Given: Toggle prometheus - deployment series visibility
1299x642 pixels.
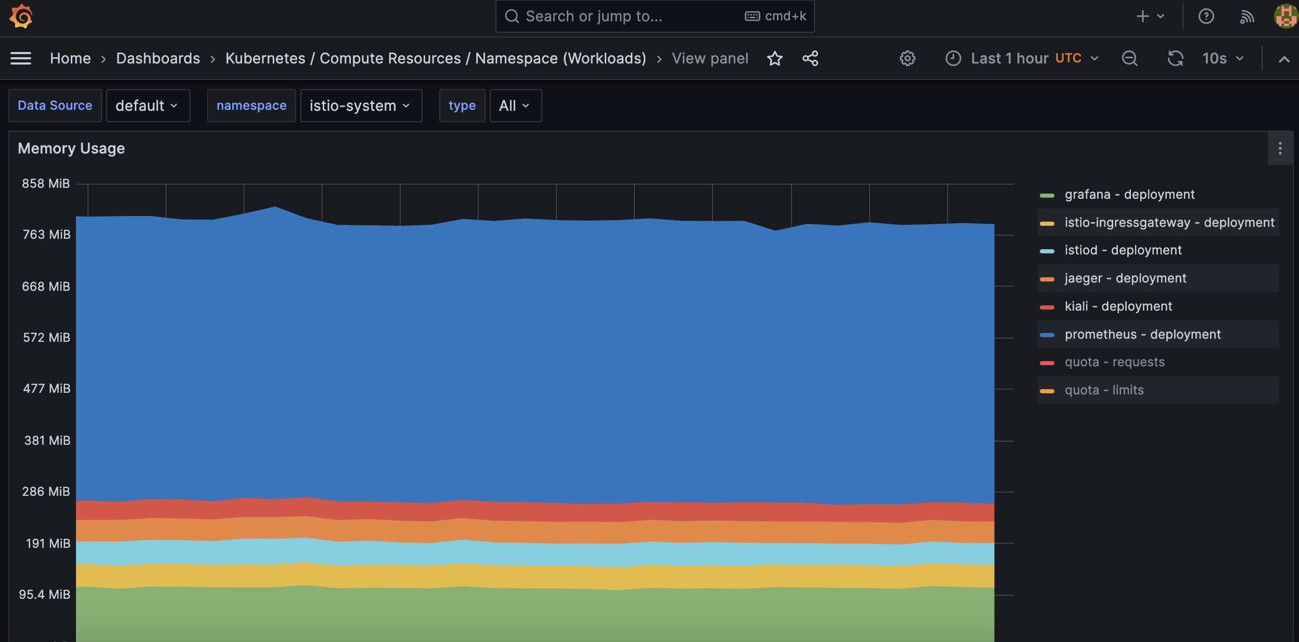Looking at the screenshot, I should pos(1142,335).
